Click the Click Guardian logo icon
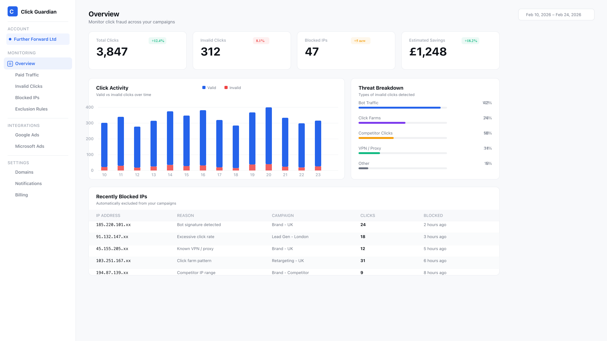The height and width of the screenshot is (341, 607). coord(12,12)
